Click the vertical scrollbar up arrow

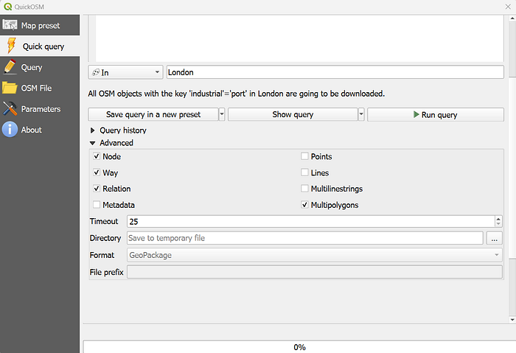coord(512,18)
